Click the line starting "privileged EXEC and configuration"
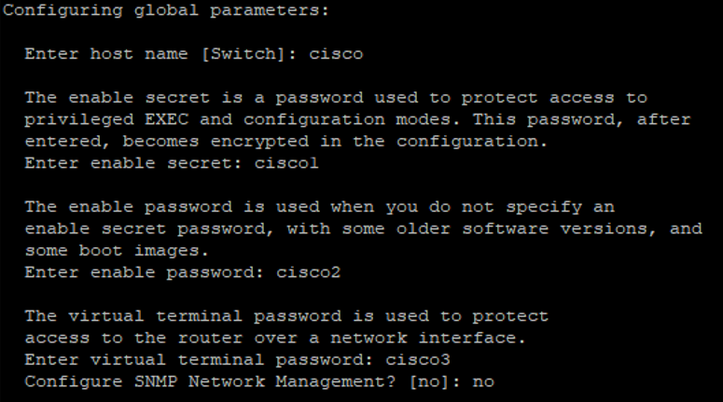Viewport: 723px width, 402px height. pos(357,119)
